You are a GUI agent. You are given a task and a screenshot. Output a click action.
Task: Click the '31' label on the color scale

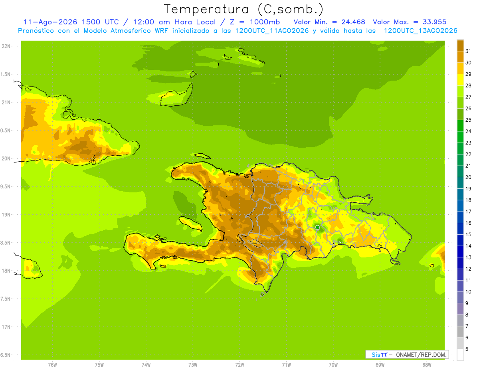click(x=468, y=51)
